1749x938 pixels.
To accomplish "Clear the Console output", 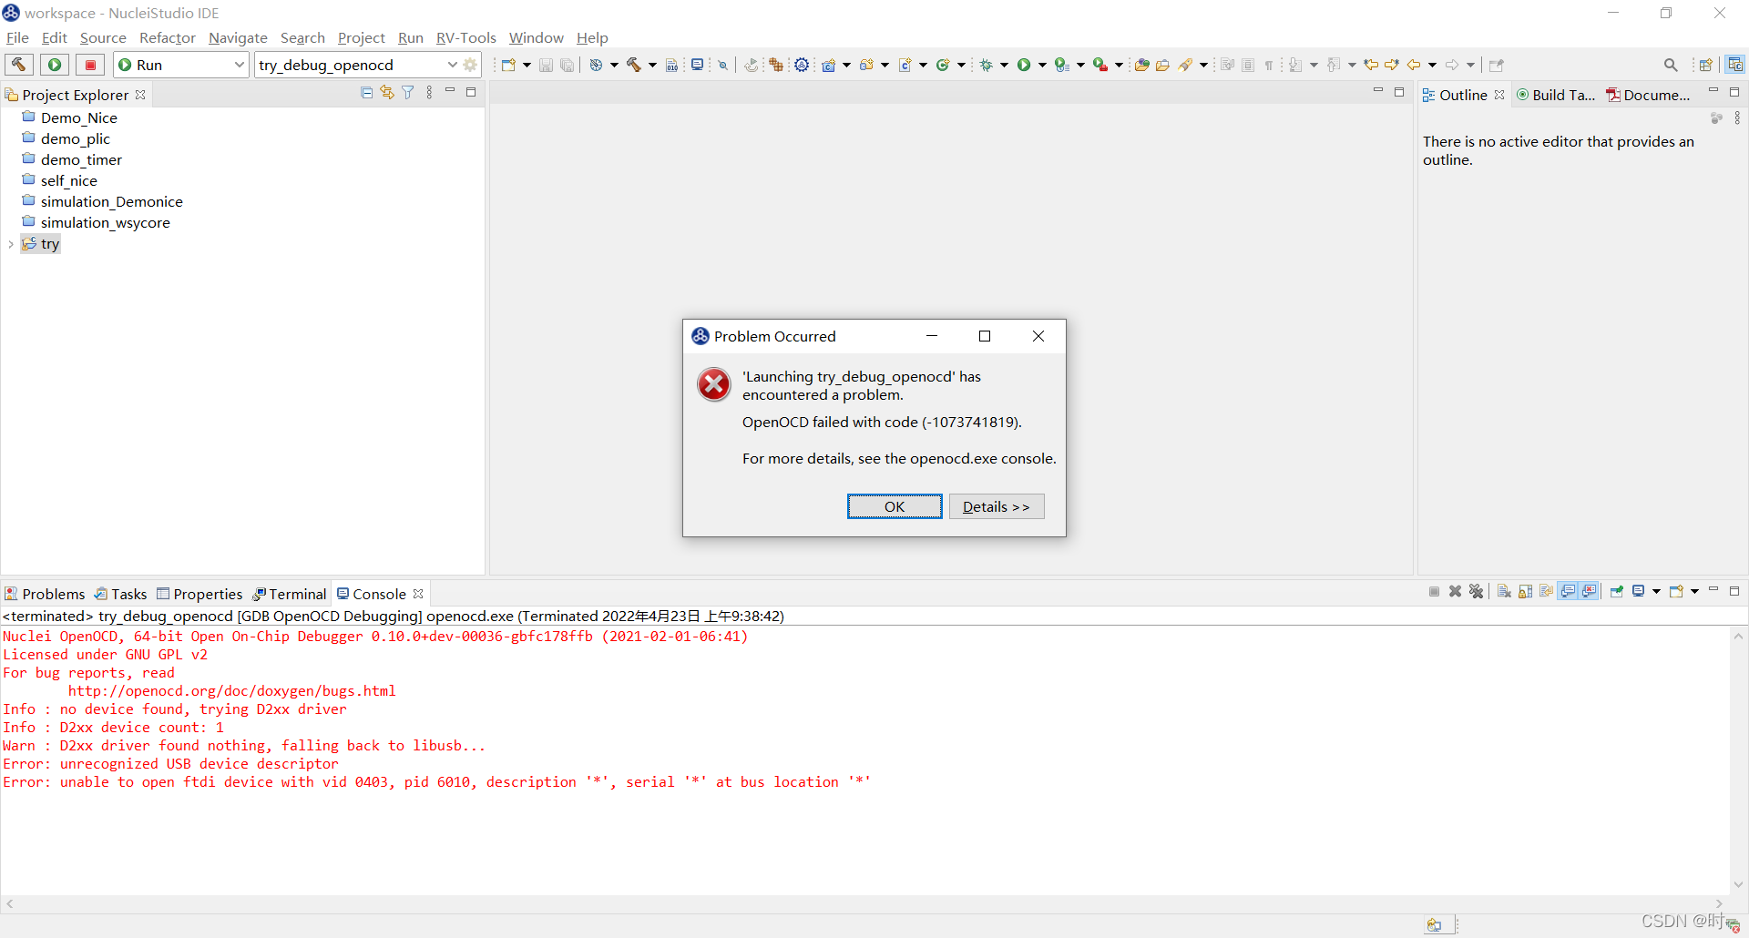I will (x=1505, y=591).
